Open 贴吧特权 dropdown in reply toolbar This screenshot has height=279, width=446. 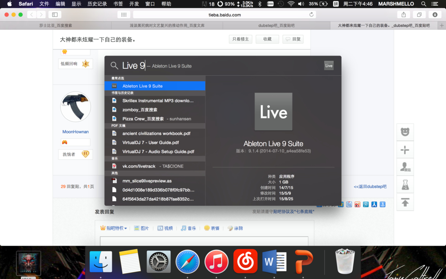pos(114,228)
